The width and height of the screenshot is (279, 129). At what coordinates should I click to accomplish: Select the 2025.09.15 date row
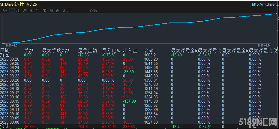click(10, 101)
